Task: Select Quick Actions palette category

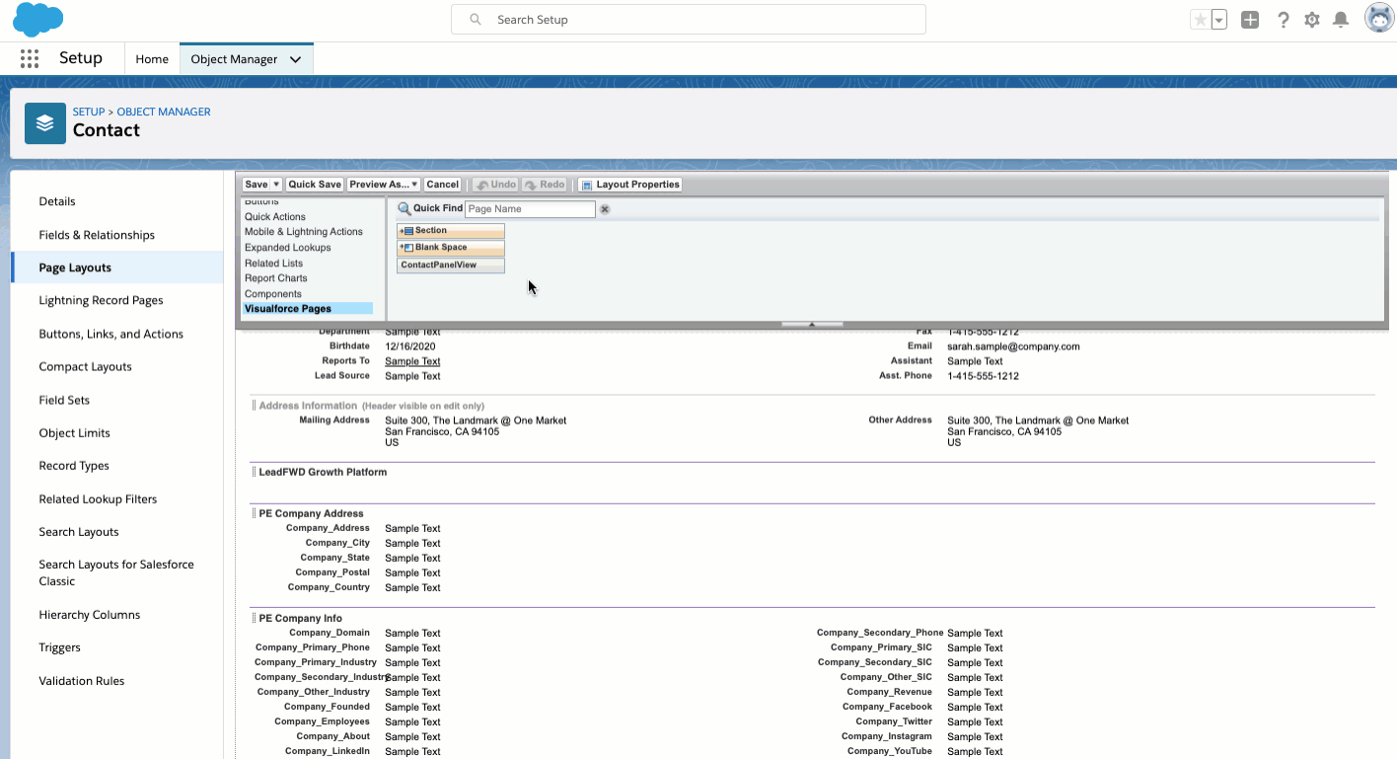Action: pos(275,217)
